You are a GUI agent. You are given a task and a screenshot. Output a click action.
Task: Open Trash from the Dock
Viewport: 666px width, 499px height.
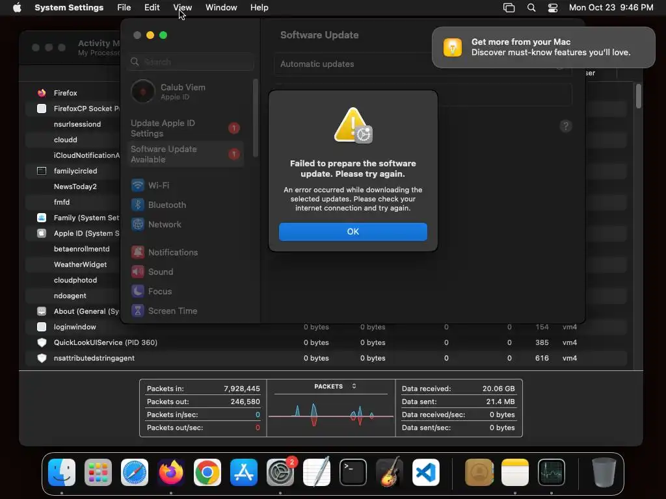coord(604,472)
